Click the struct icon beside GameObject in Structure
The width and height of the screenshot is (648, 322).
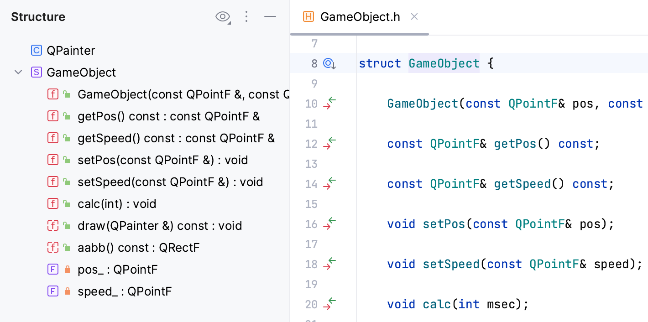point(36,72)
